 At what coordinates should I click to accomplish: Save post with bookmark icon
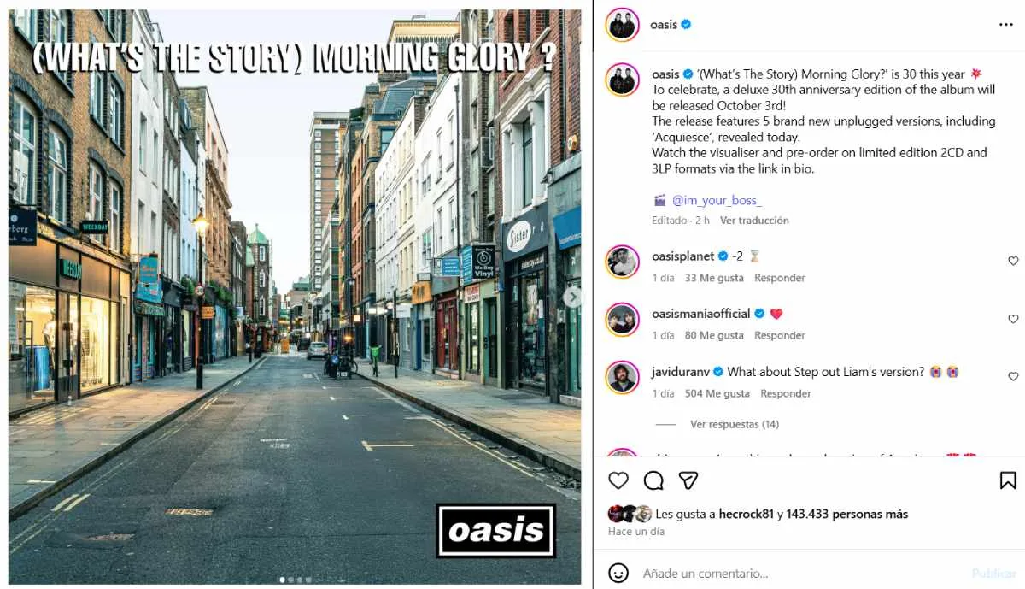pos(1008,480)
